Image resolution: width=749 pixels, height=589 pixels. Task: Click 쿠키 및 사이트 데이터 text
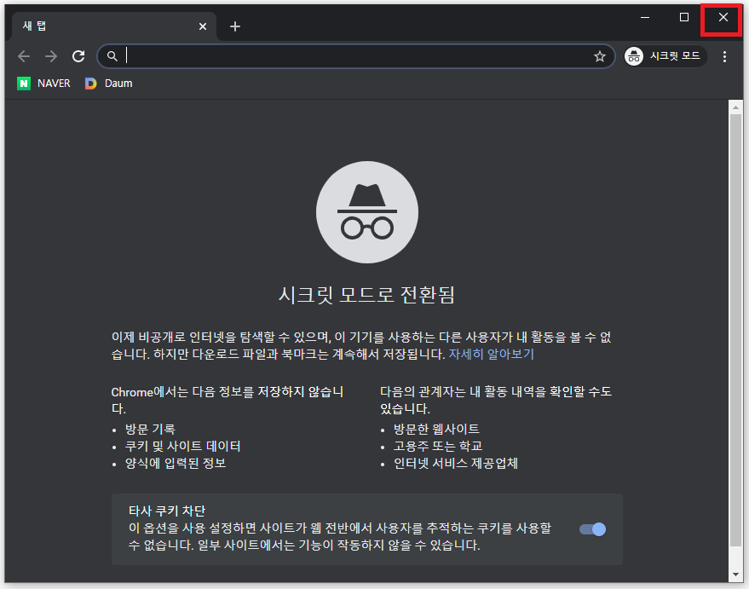182,446
